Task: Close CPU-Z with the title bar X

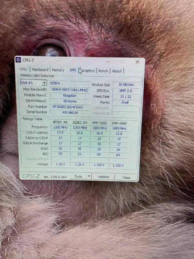Action: coord(137,62)
